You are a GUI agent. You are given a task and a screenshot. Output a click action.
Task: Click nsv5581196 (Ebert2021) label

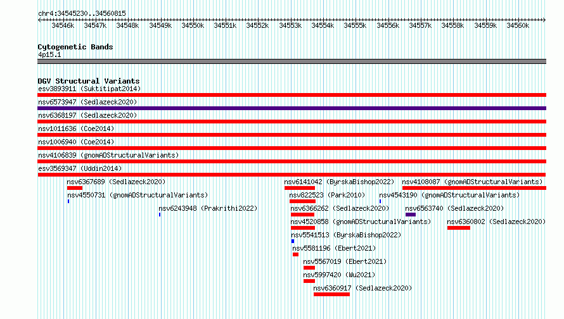[x=334, y=248]
